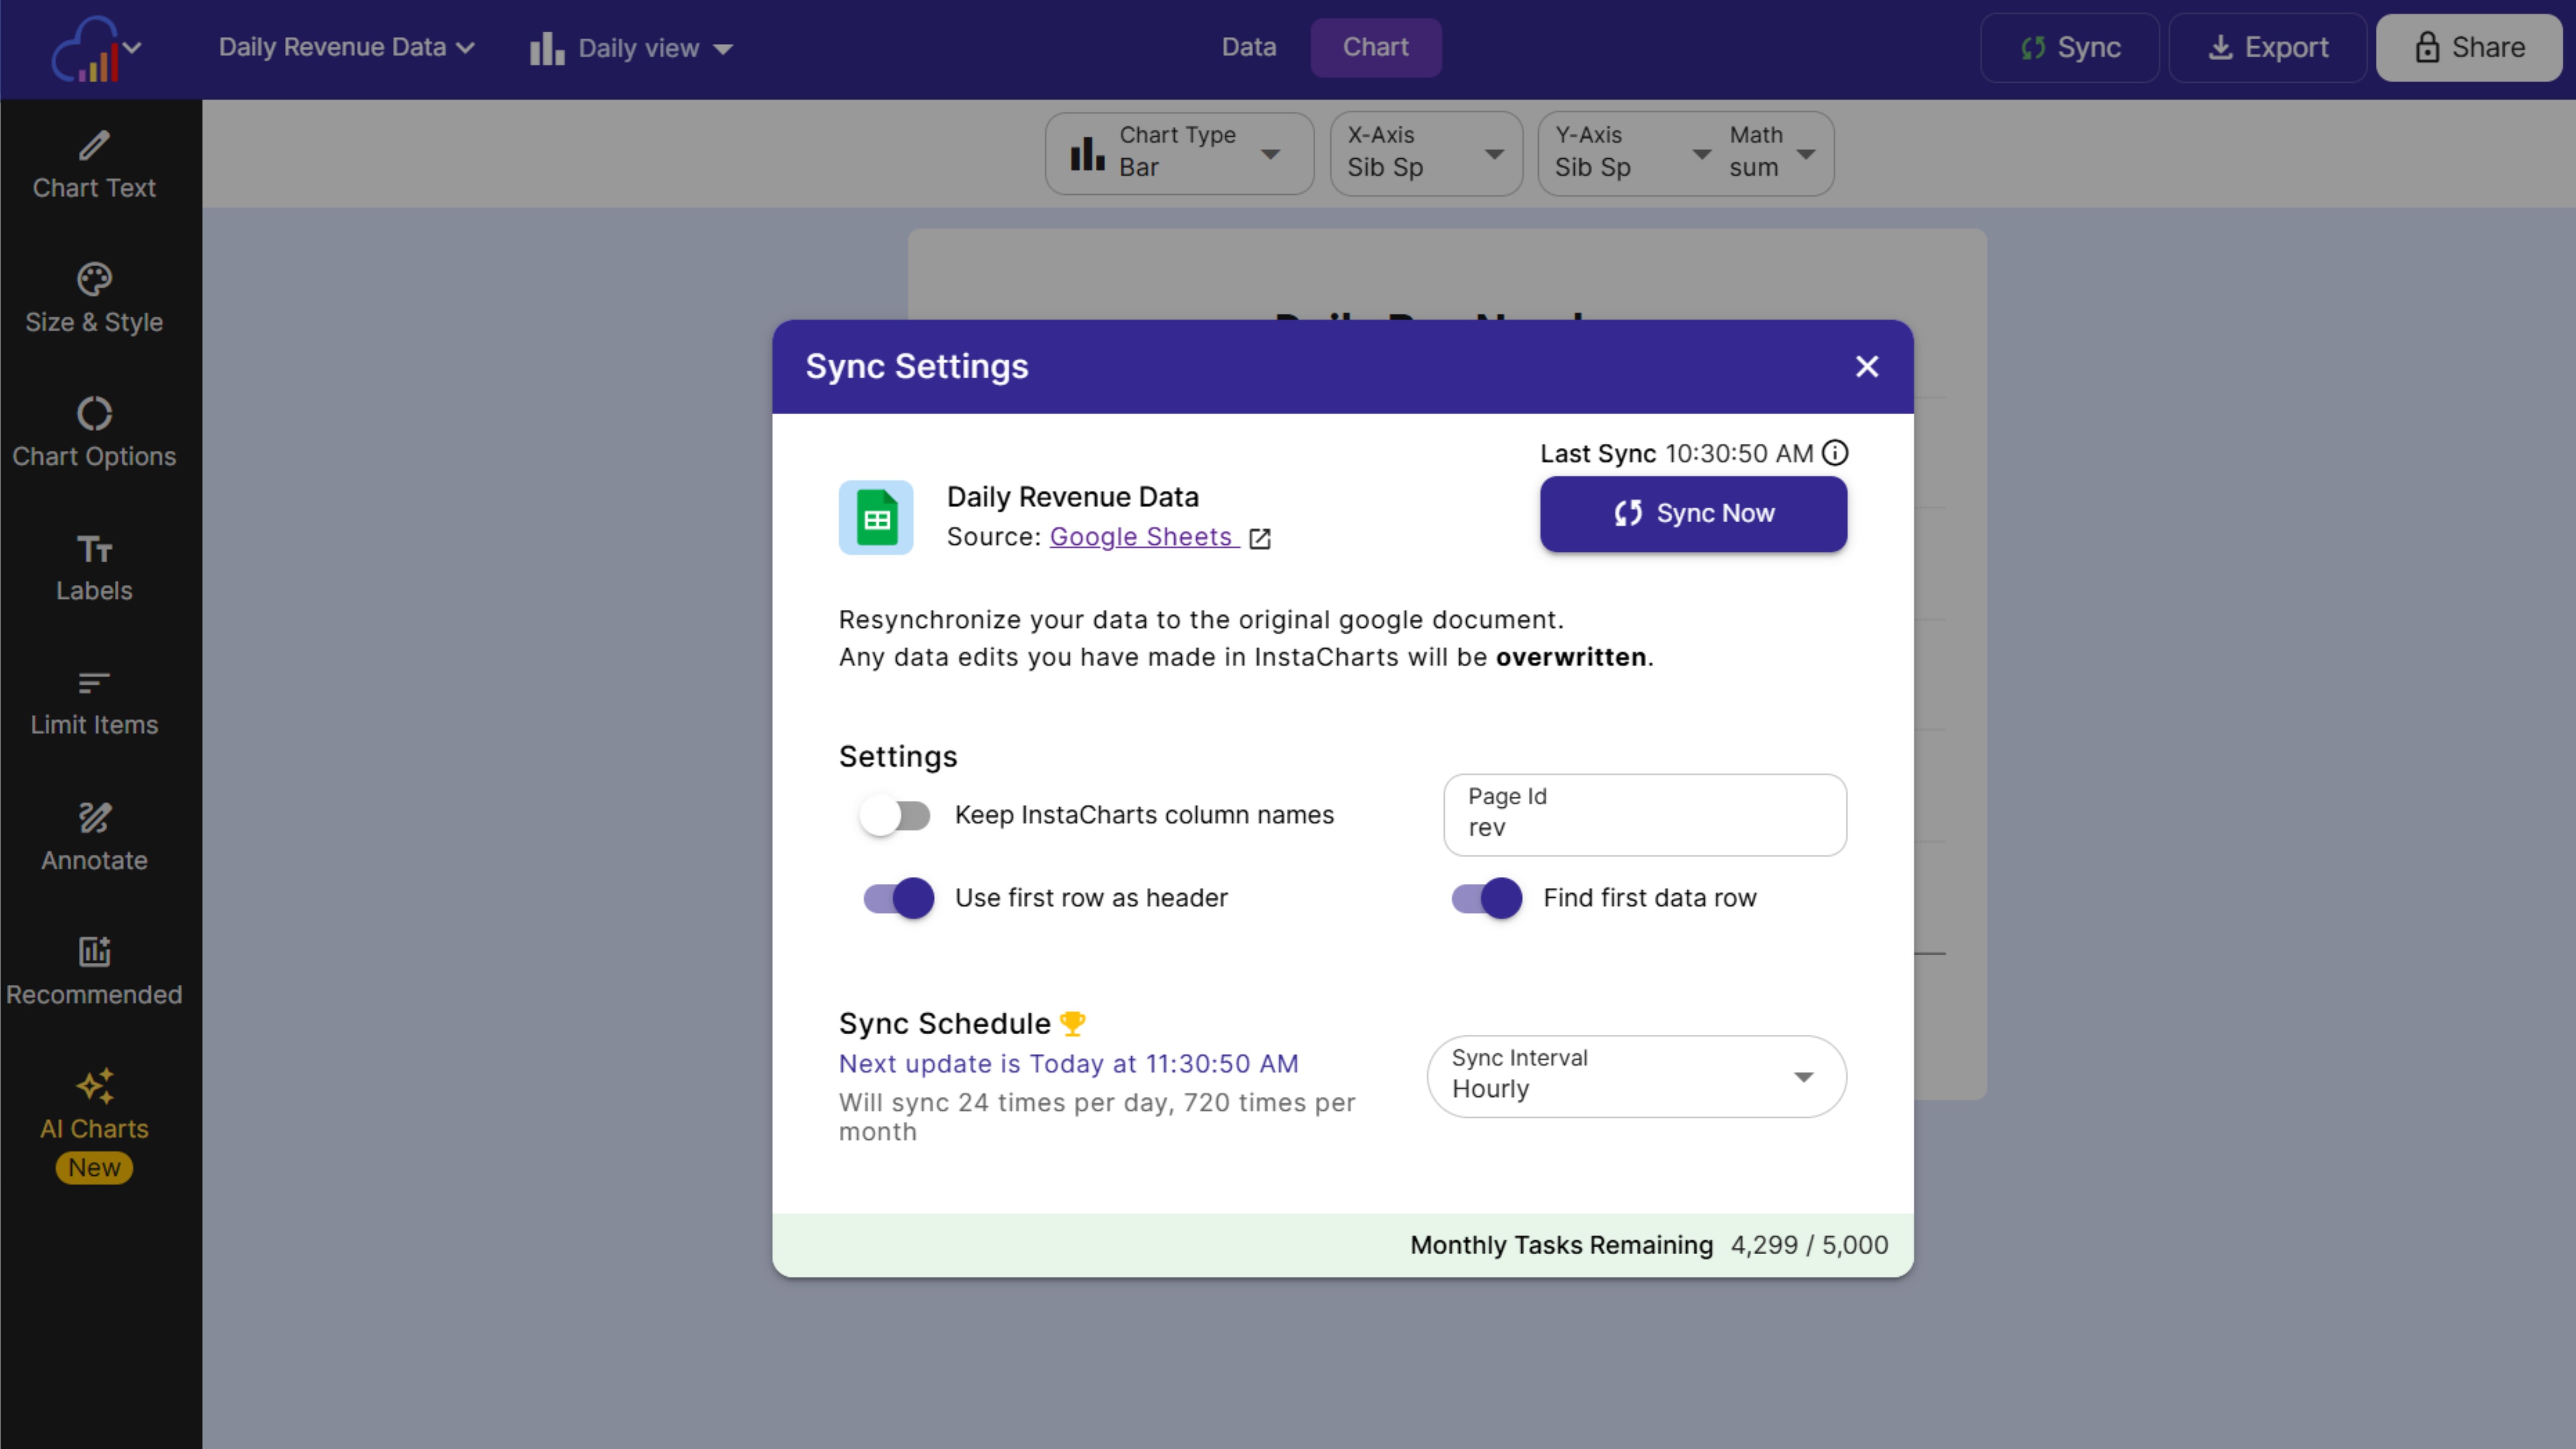
Task: Open Size & Style palette icon
Action: pos(94,279)
